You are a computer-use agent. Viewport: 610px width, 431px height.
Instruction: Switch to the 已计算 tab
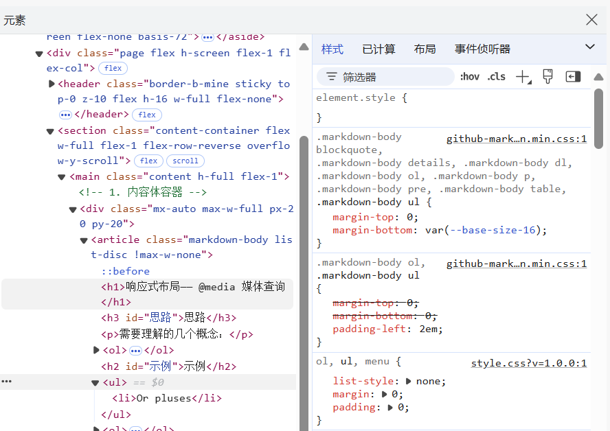[379, 49]
